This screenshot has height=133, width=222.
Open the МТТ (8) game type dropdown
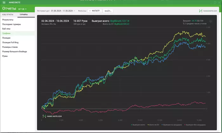[x=23, y=9]
